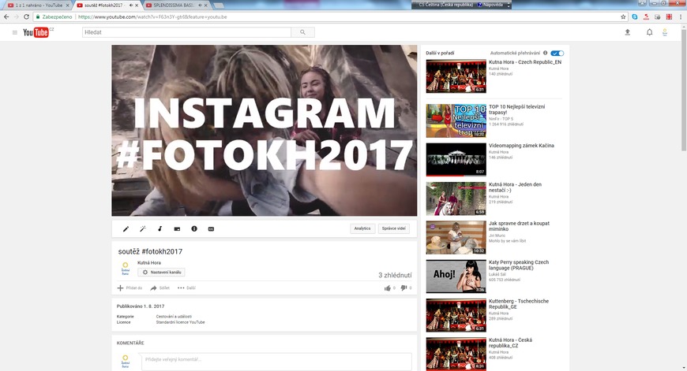Click the Správce videí button
Image resolution: width=687 pixels, height=371 pixels.
coord(393,228)
